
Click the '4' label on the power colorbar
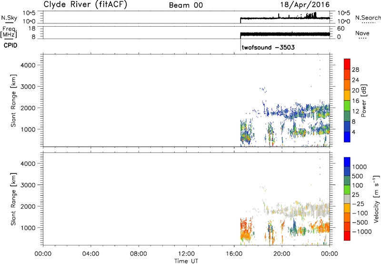(353, 132)
